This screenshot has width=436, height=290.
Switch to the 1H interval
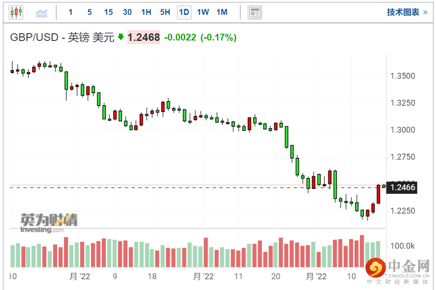tap(146, 12)
